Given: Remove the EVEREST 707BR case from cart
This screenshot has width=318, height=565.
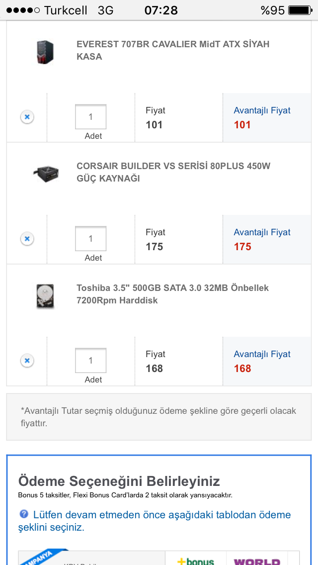Looking at the screenshot, I should click(x=27, y=117).
